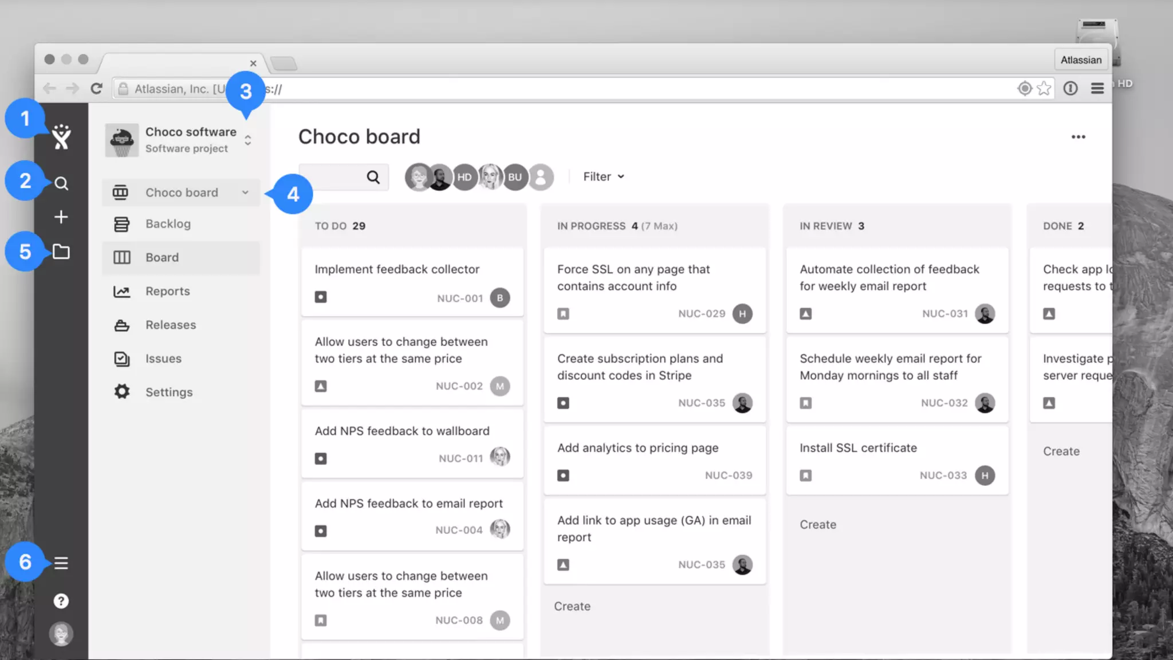
Task: Toggle the BU avatar assignee filter
Action: click(x=515, y=177)
